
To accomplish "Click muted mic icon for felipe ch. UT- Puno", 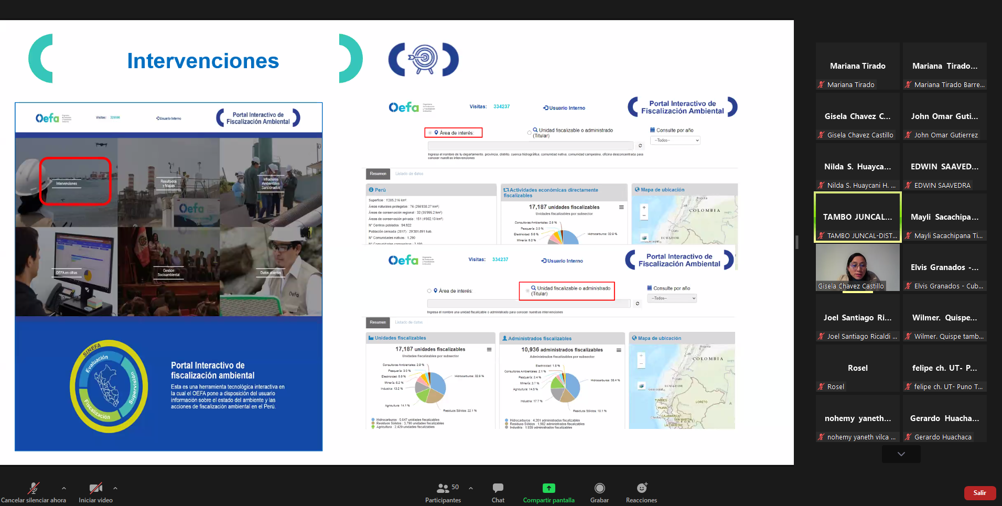I will point(908,386).
